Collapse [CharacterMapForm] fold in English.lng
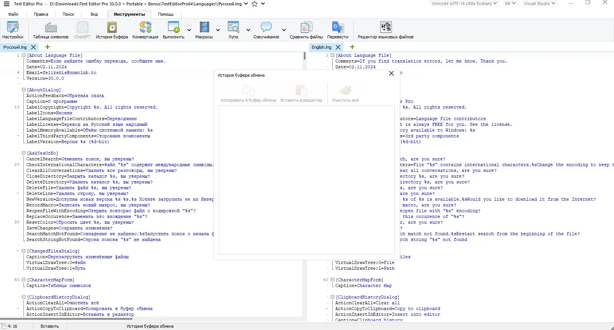Image resolution: width=614 pixels, height=330 pixels. tap(332, 280)
